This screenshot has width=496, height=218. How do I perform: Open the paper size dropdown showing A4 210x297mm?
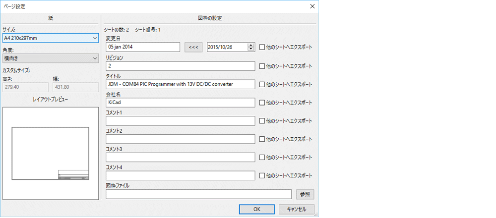click(50, 38)
